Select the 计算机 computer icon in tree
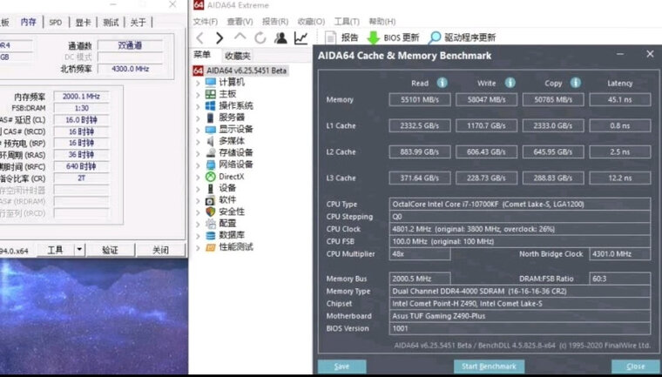 [x=210, y=82]
